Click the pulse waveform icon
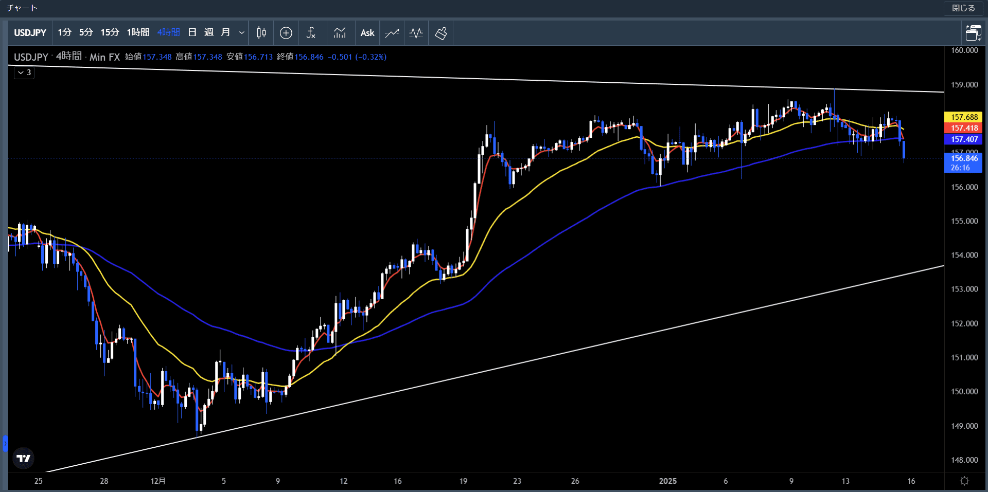Screen dimensions: 988x492 (416, 33)
